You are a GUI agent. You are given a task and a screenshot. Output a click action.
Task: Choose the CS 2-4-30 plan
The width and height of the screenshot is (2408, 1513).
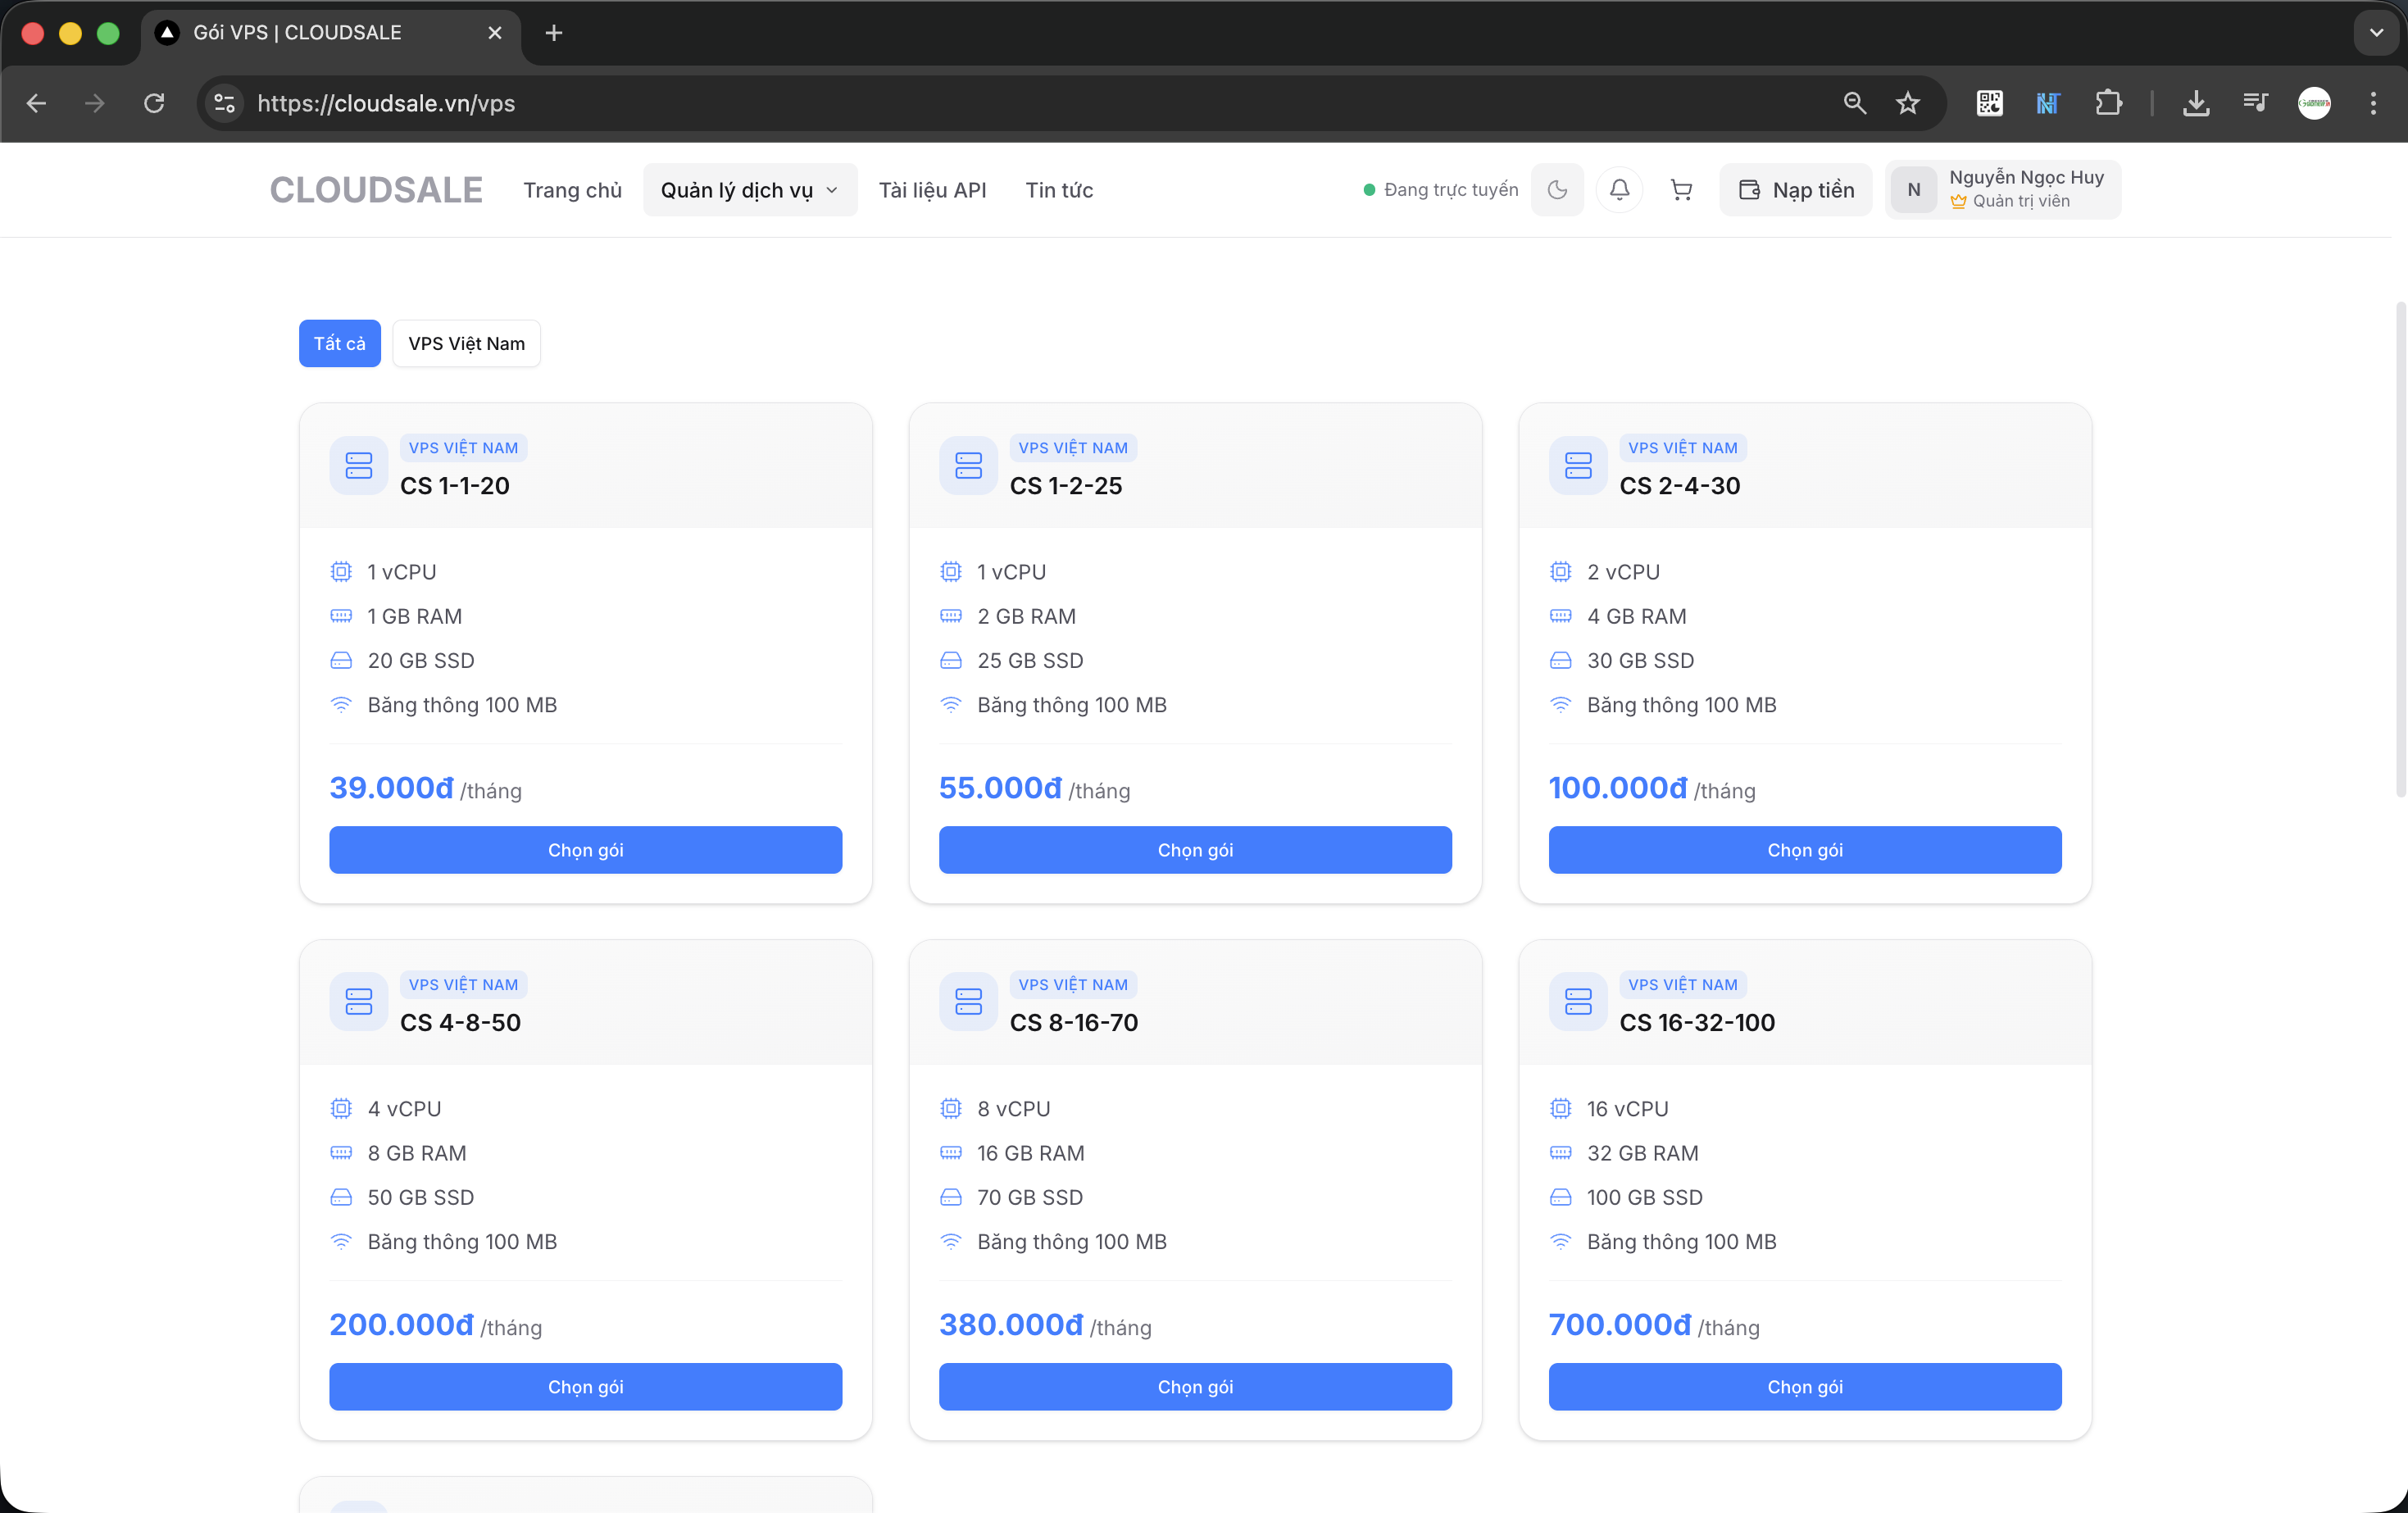pyautogui.click(x=1805, y=850)
